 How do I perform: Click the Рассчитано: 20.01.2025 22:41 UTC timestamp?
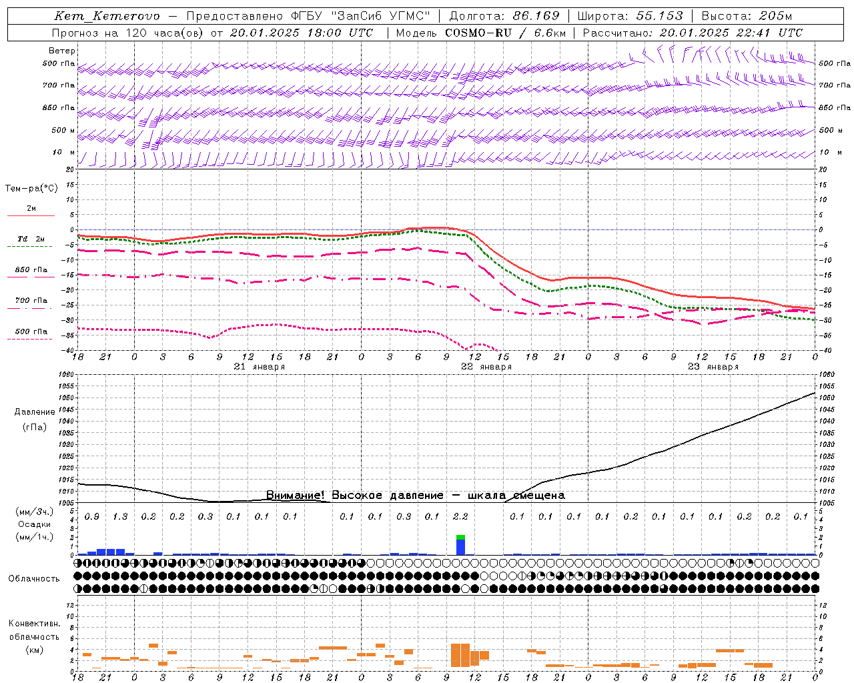[x=693, y=33]
